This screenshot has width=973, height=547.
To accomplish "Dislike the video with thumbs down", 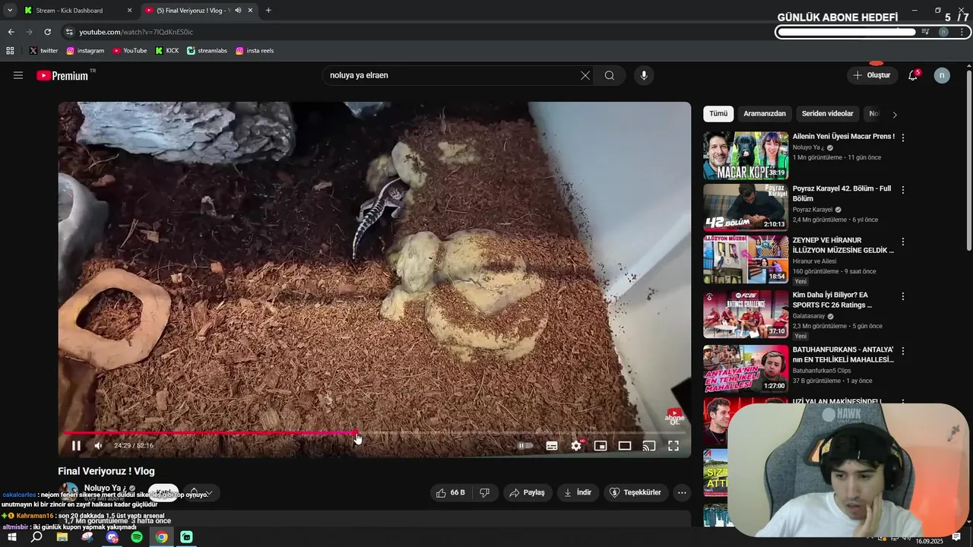I will (x=485, y=492).
